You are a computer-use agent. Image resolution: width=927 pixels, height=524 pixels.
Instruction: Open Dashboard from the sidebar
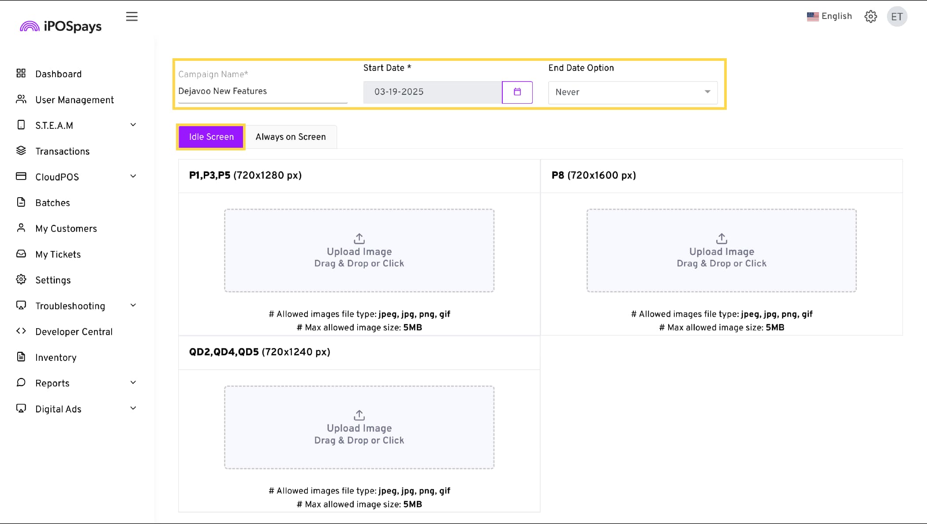58,74
